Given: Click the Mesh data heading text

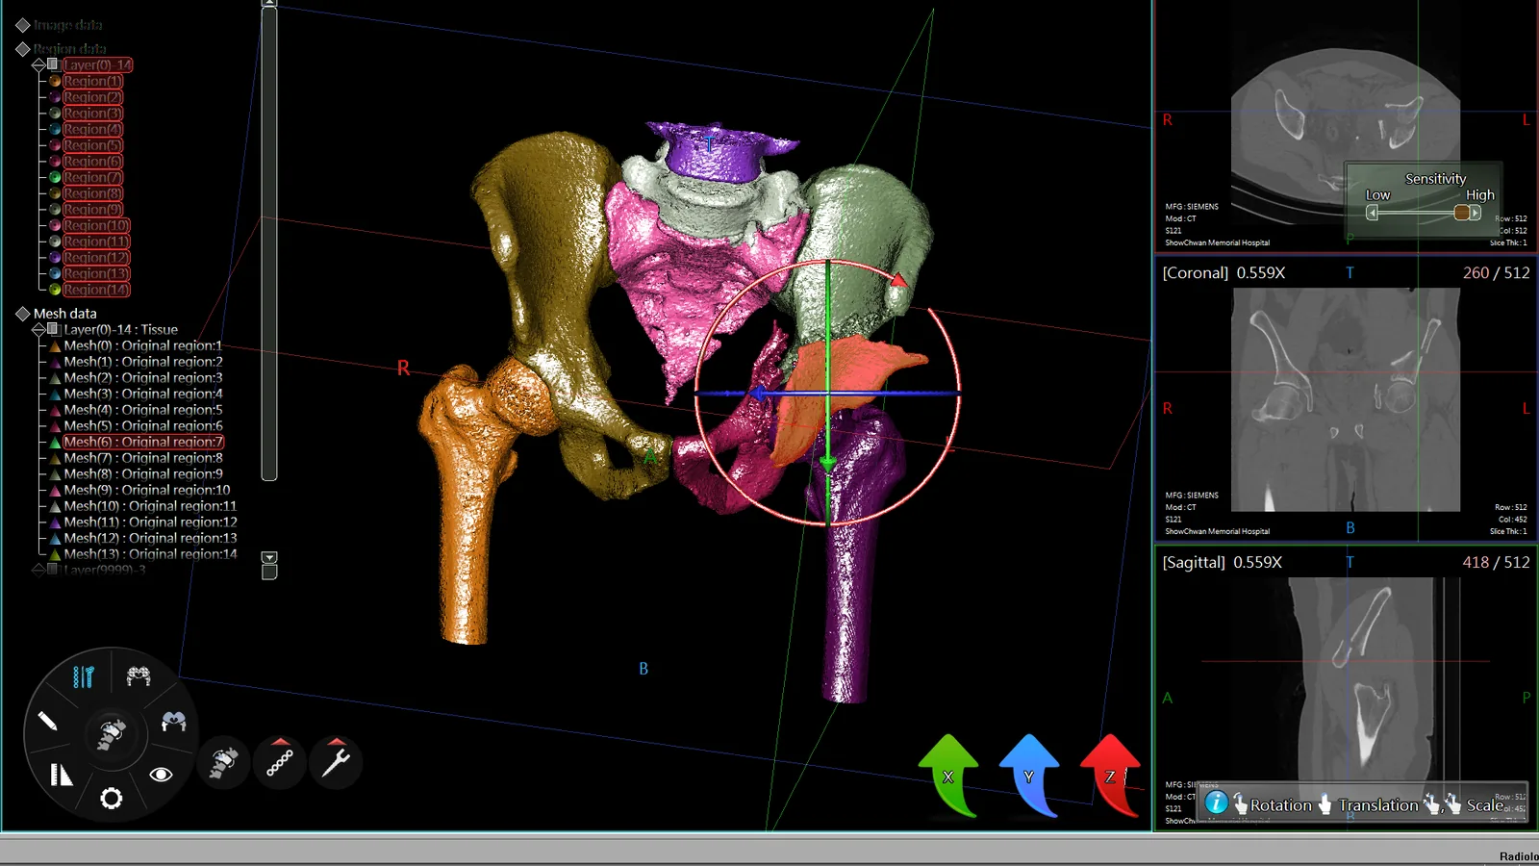Looking at the screenshot, I should [64, 314].
